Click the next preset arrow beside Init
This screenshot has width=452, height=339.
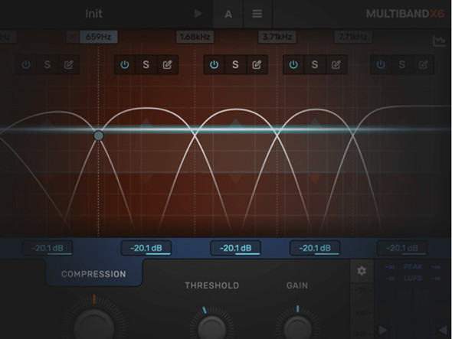[198, 14]
